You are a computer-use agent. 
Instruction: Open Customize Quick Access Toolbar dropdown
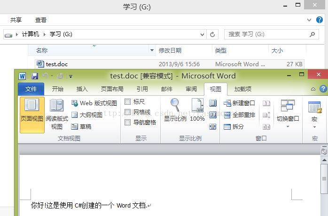(70, 77)
